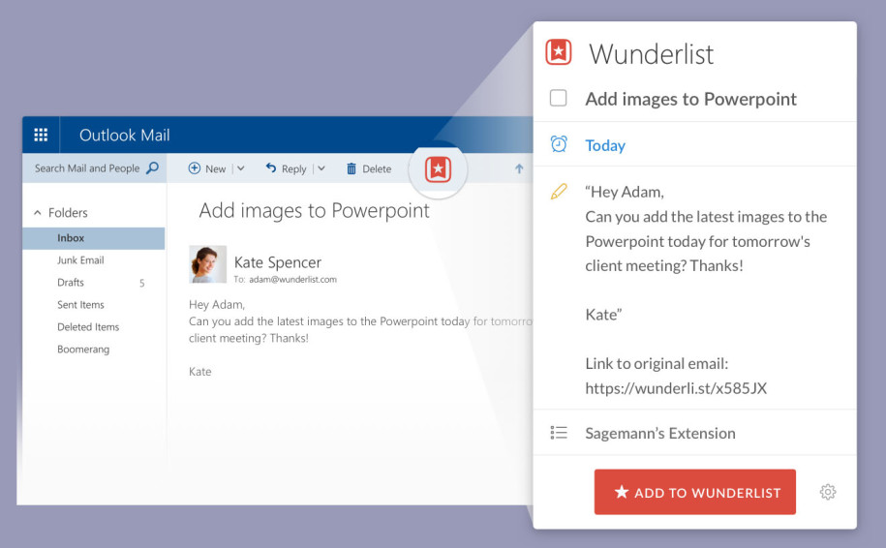Image resolution: width=886 pixels, height=548 pixels.
Task: Click the Wunderlist panel title text
Action: click(652, 54)
